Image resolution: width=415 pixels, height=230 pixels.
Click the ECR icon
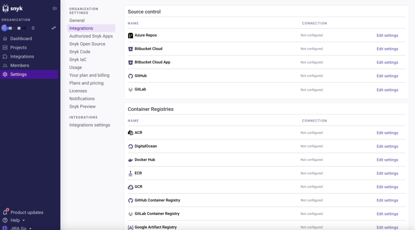pyautogui.click(x=131, y=174)
